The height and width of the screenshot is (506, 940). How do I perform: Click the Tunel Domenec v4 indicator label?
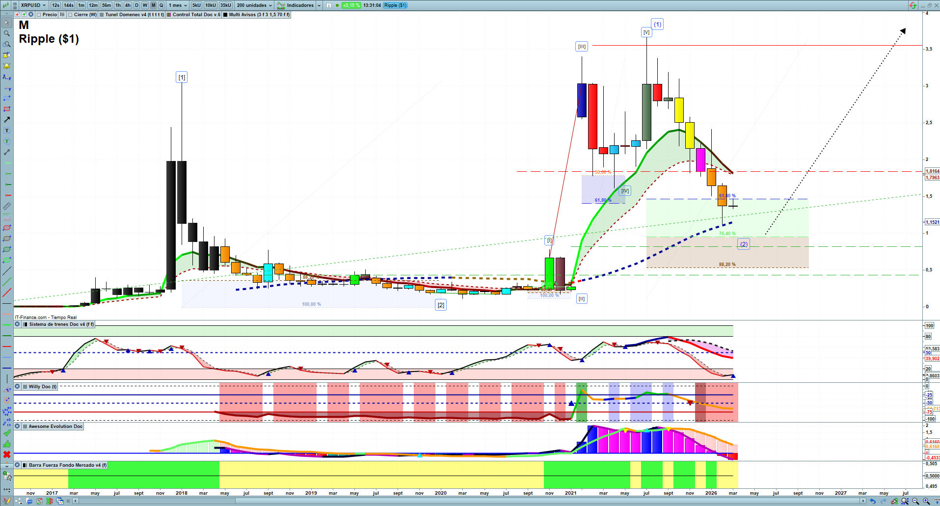coord(134,15)
